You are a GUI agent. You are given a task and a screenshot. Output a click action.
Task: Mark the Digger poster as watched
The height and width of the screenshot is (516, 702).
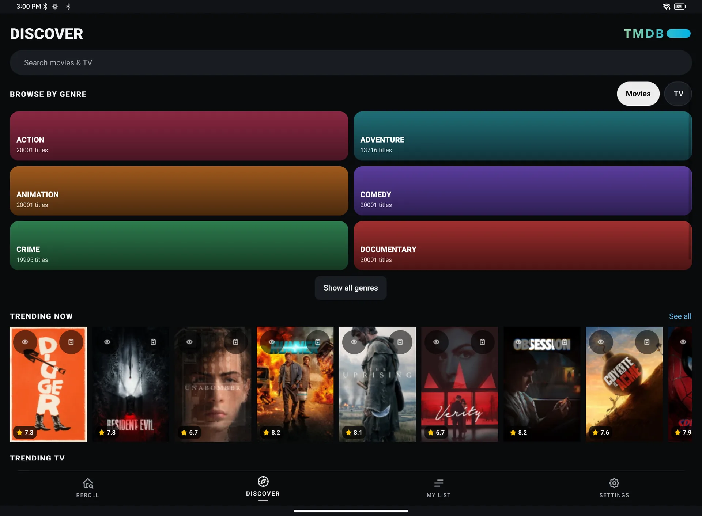[25, 342]
